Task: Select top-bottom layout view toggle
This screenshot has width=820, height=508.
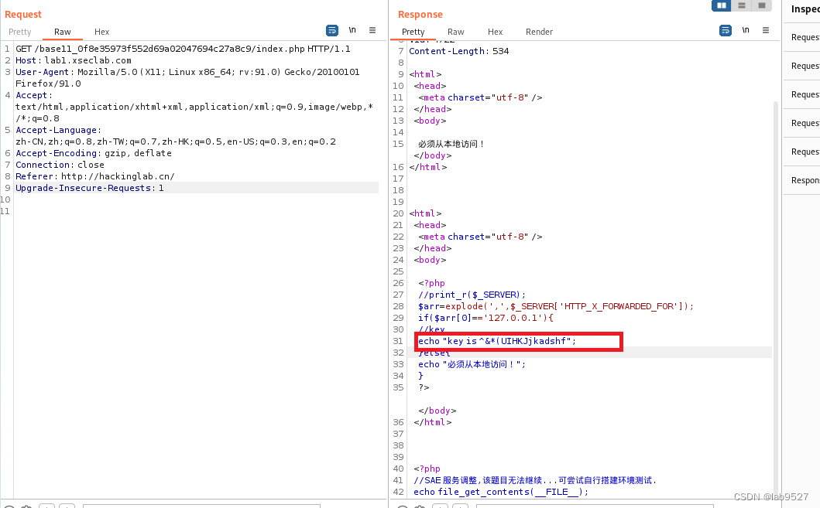Action: coord(741,5)
